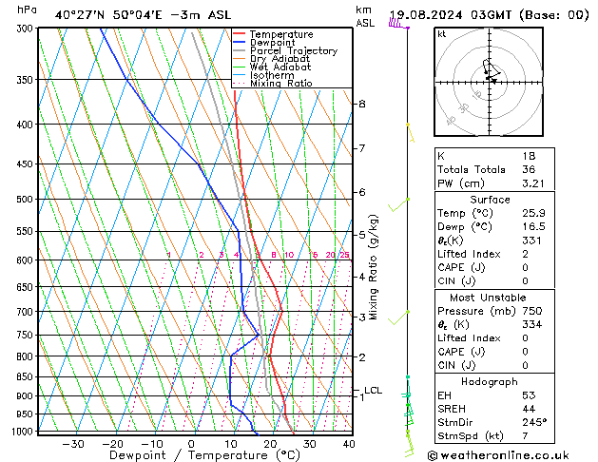598x462 pixels.
Task: Click the Most Unstable Pressure value 750
Action: pos(532,311)
